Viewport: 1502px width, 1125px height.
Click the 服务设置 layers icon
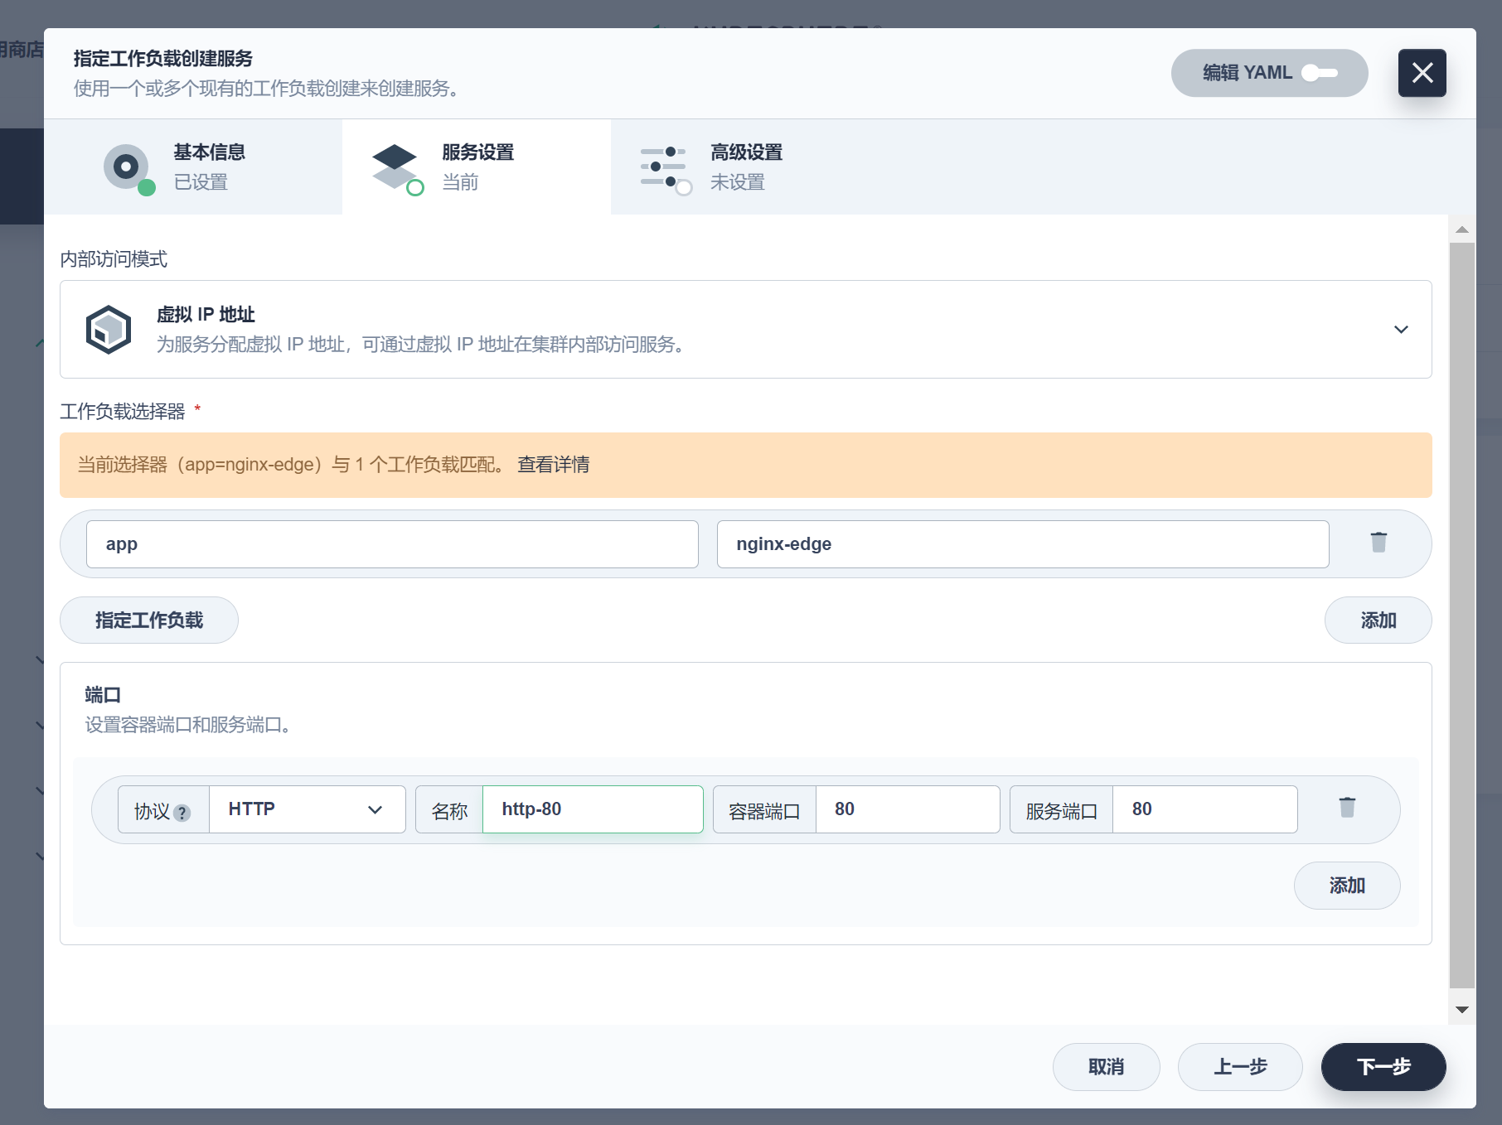[396, 168]
